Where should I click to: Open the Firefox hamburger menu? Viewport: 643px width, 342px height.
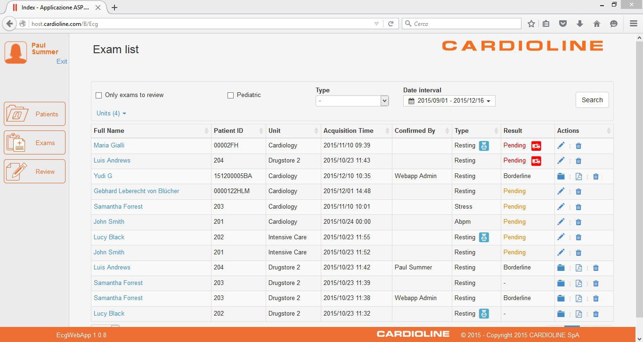click(633, 23)
